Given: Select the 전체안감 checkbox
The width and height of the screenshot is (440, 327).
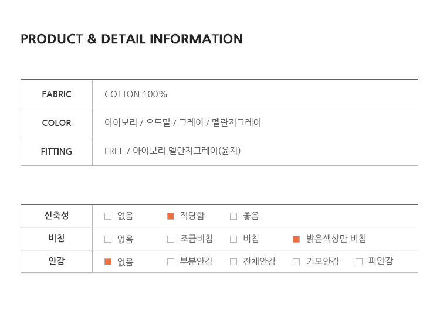Looking at the screenshot, I should tap(233, 262).
